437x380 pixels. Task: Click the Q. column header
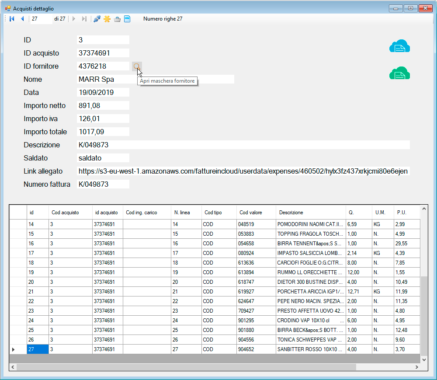point(359,213)
